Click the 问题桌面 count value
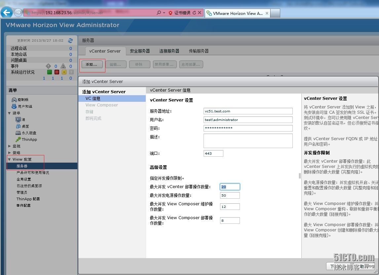 [x=71, y=60]
